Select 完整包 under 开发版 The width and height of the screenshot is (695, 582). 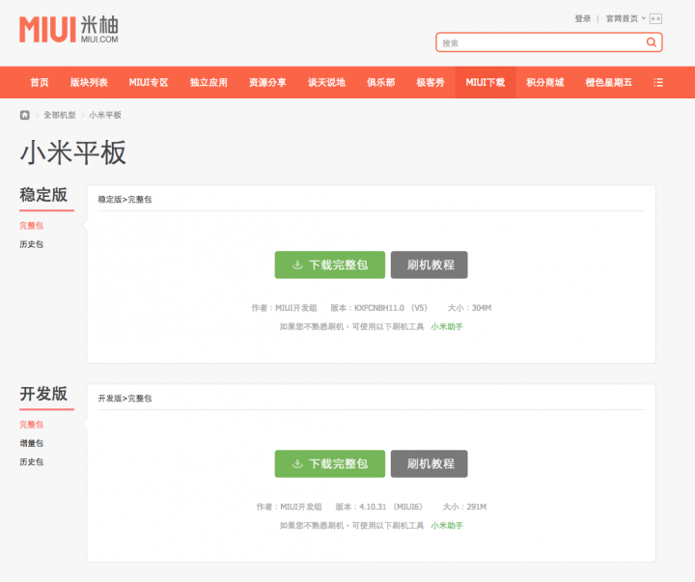(x=32, y=425)
